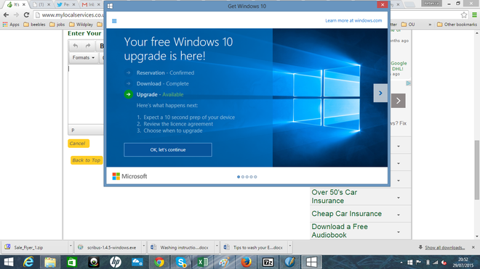The height and width of the screenshot is (269, 480).
Task: Click the Back to Top button
Action: coord(87,160)
